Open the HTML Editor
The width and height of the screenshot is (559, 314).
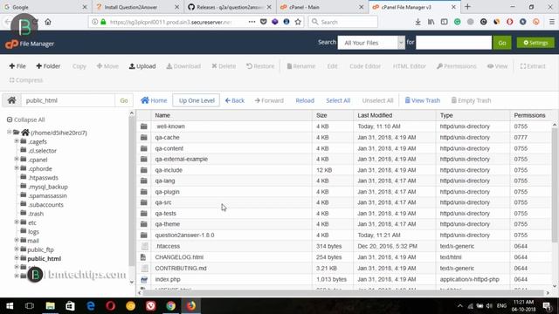click(410, 66)
